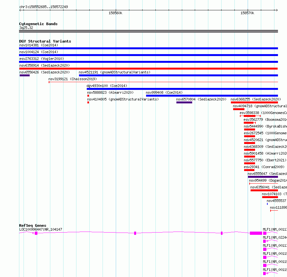Viewport: 287px width, 277px height.
Task: Open the nsv6356041 variant label
Action: click(x=269, y=187)
